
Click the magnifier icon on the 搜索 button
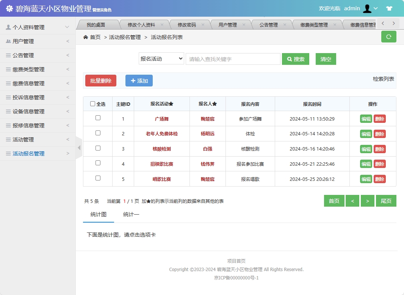tap(290, 59)
